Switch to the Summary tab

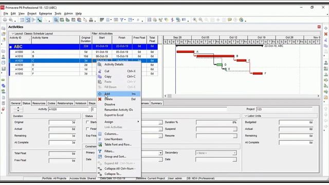point(156,103)
